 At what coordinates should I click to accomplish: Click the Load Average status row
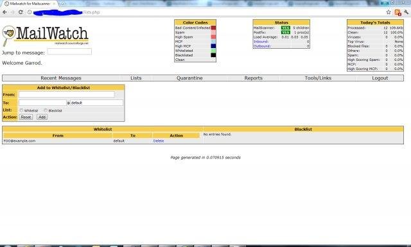pyautogui.click(x=281, y=37)
